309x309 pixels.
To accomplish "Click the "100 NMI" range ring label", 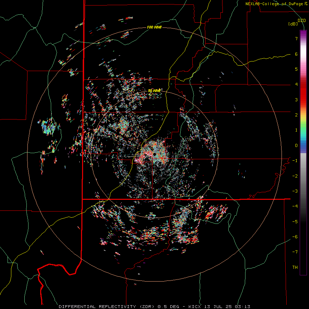I will [x=154, y=27].
